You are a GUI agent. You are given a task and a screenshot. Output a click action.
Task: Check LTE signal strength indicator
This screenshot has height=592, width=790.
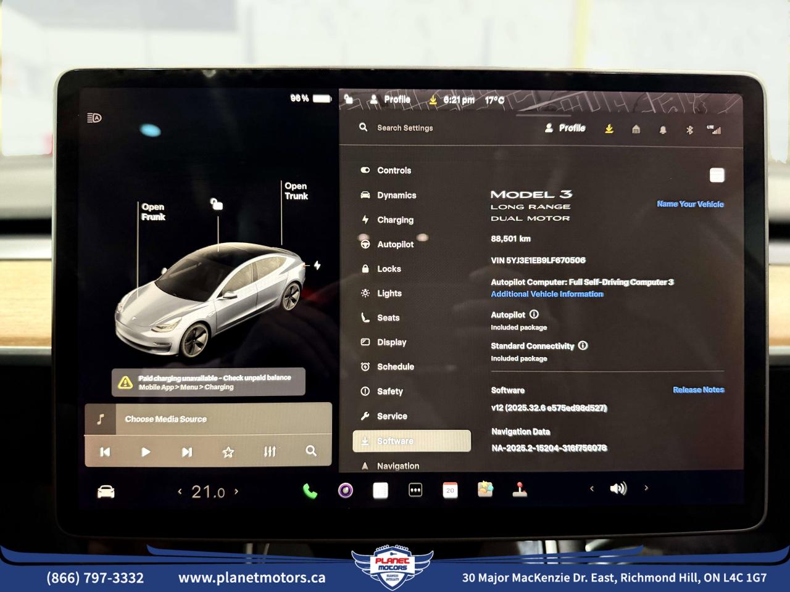tap(713, 128)
